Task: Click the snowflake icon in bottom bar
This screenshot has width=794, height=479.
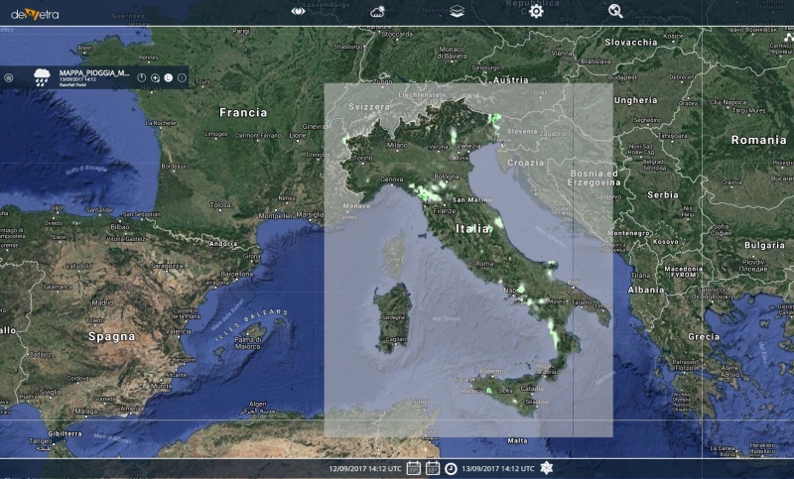Action: tap(546, 468)
